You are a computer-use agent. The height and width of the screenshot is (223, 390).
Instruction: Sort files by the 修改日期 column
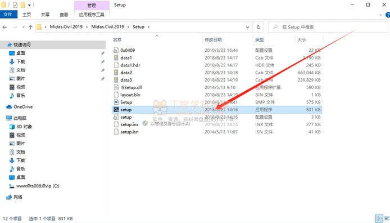(x=213, y=39)
